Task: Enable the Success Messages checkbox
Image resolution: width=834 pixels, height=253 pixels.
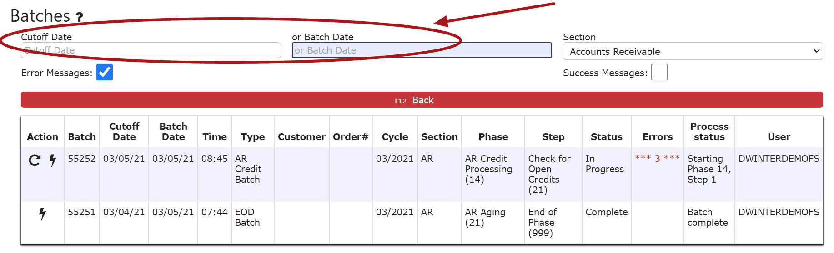Action: [x=659, y=73]
